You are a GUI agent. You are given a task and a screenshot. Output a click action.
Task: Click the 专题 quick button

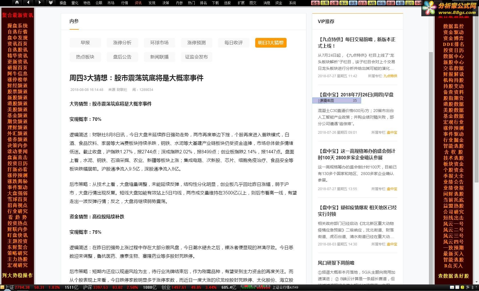400,3
